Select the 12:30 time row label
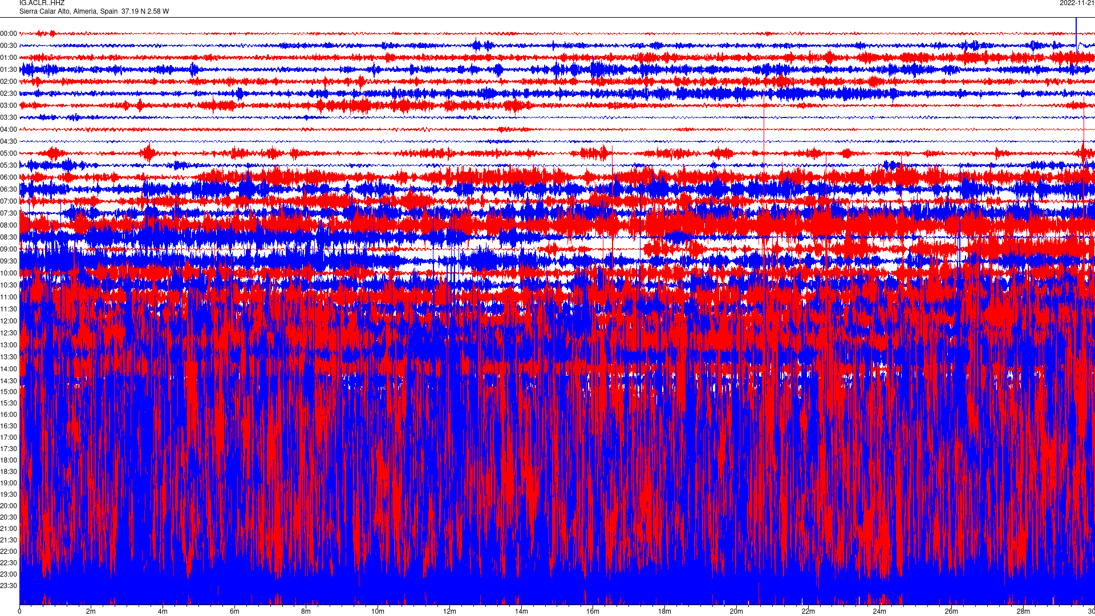The height and width of the screenshot is (616, 1095). pyautogui.click(x=9, y=333)
